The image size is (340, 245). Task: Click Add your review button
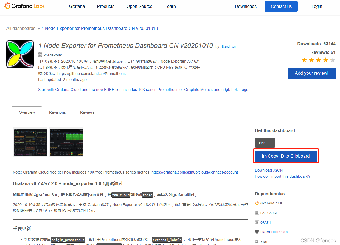[311, 73]
